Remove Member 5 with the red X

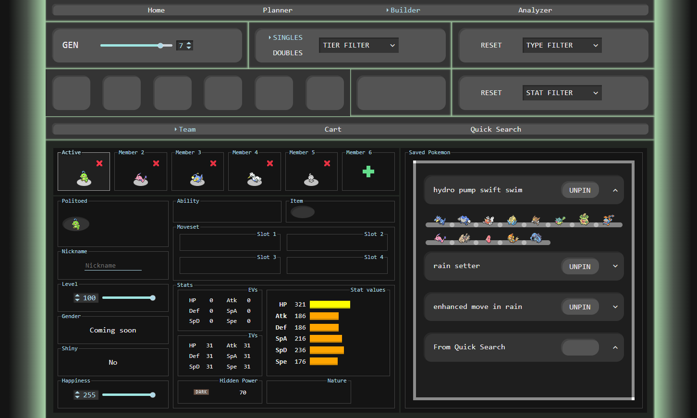coord(327,163)
